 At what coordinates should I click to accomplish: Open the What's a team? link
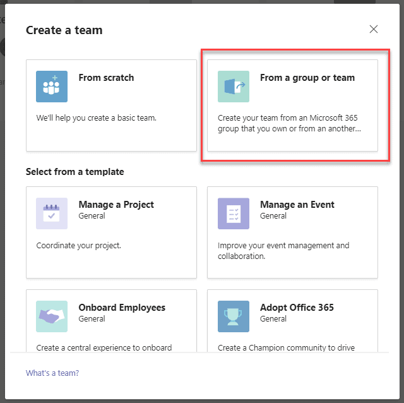[x=52, y=373]
